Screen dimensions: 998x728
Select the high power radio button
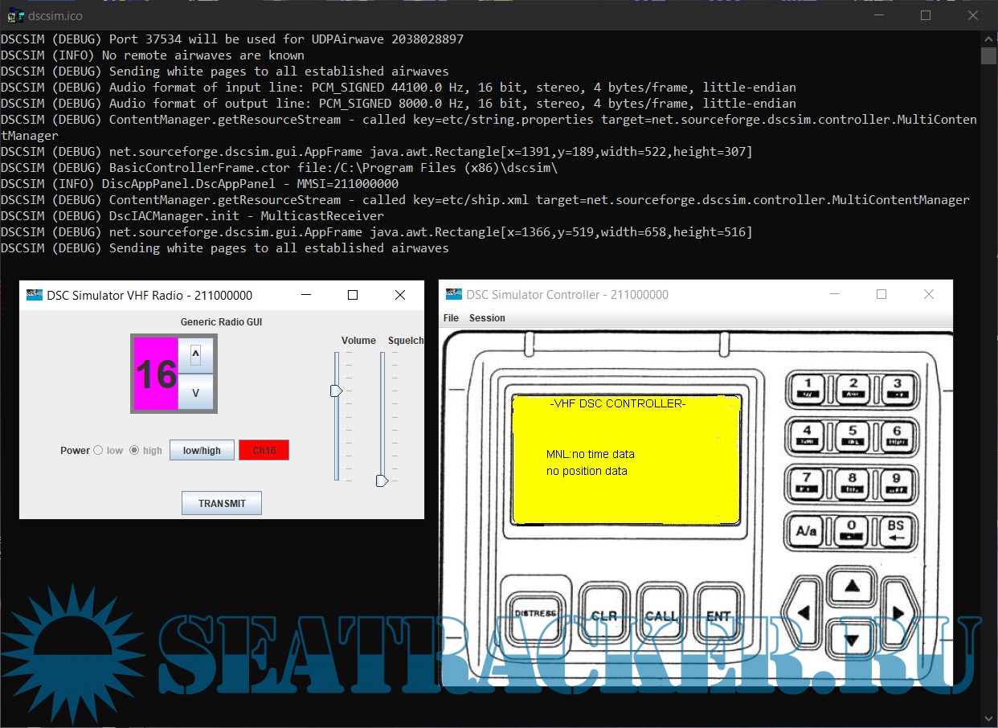point(134,451)
